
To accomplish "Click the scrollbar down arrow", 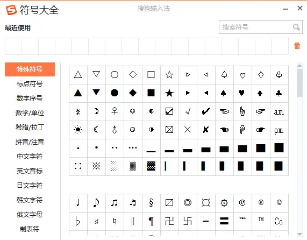I will click(299, 234).
